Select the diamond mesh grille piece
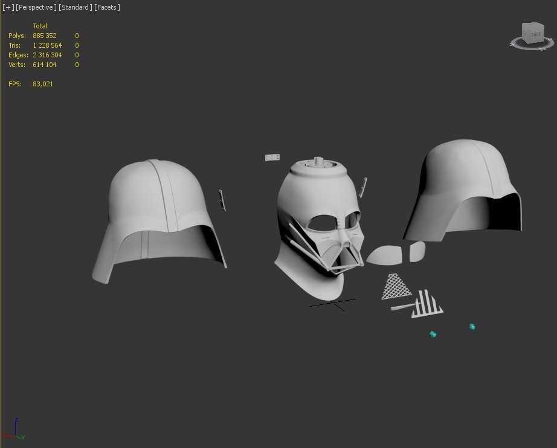Screen dimensions: 557x448 coord(396,287)
